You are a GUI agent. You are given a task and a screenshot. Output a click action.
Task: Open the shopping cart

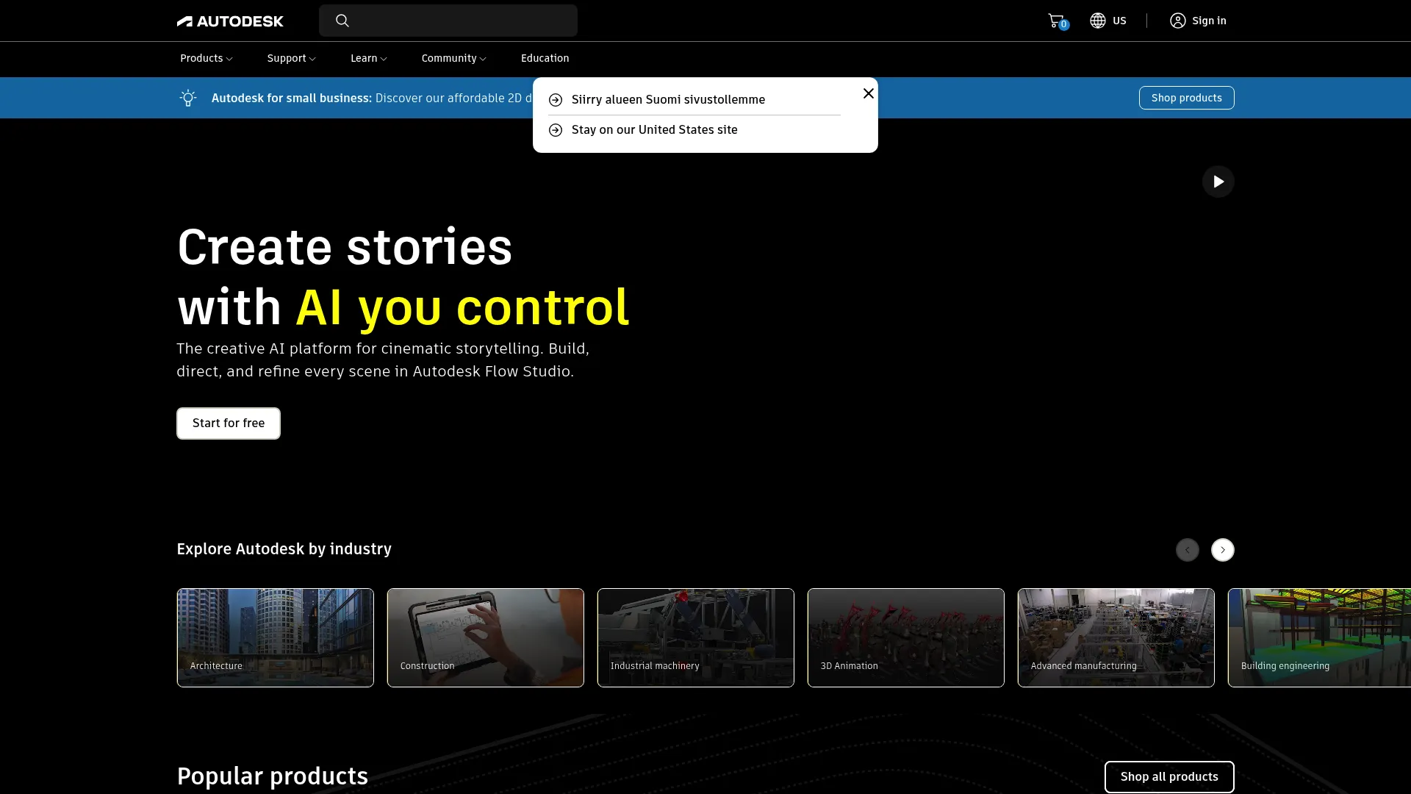tap(1058, 21)
